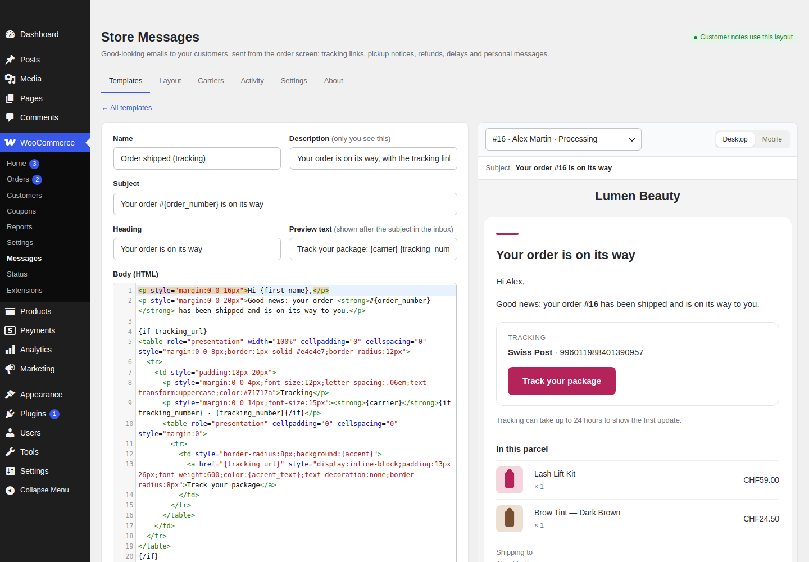
Task: Switch preview to Desktop view
Action: (x=735, y=139)
